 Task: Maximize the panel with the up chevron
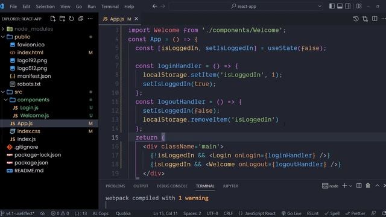click(377, 186)
